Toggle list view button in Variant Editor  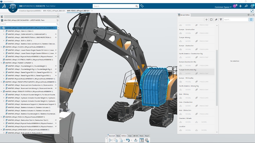251,20
